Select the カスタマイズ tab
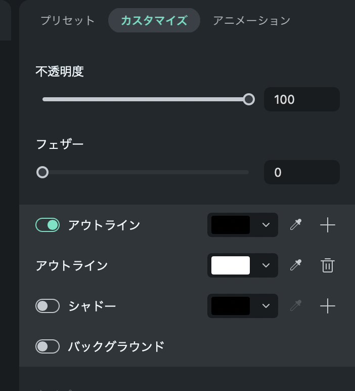 tap(154, 21)
